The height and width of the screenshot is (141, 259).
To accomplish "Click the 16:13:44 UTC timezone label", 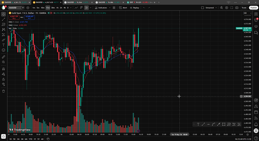I will [243, 139].
